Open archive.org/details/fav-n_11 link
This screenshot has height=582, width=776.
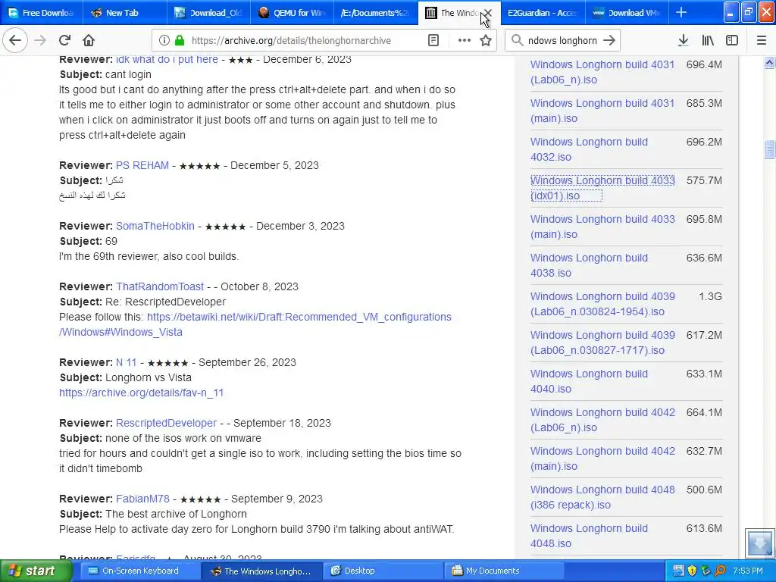coord(142,393)
